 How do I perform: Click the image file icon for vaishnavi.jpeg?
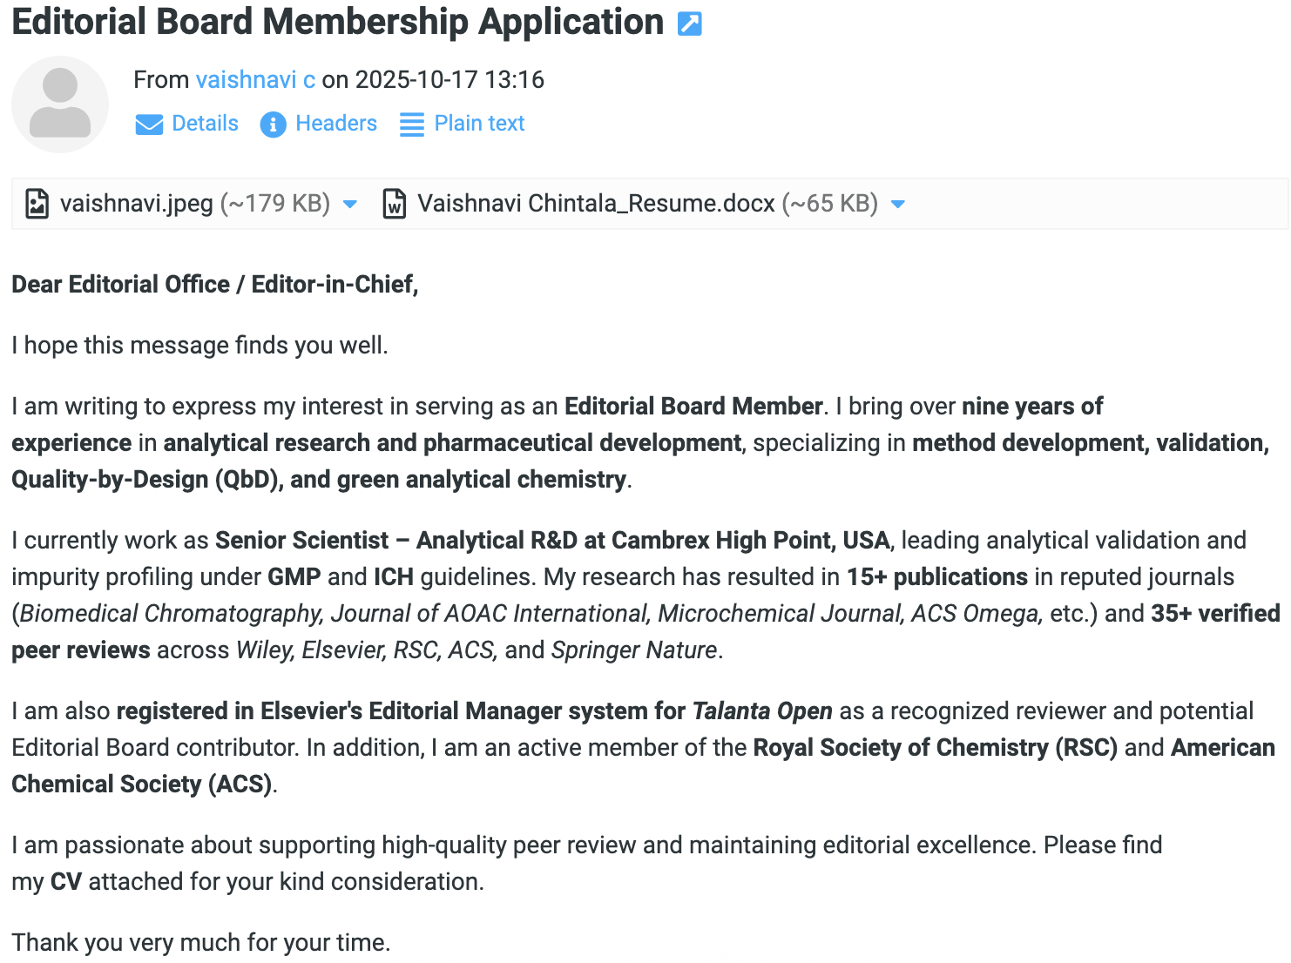point(37,204)
